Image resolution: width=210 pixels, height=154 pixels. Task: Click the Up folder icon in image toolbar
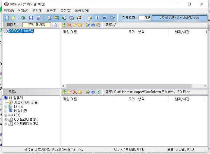(64, 25)
